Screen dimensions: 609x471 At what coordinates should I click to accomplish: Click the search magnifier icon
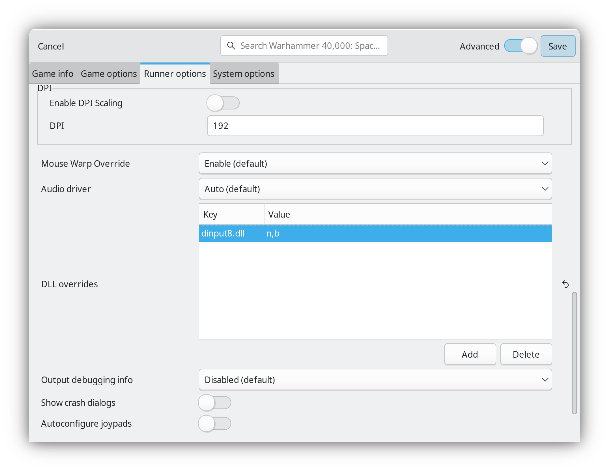[x=231, y=46]
